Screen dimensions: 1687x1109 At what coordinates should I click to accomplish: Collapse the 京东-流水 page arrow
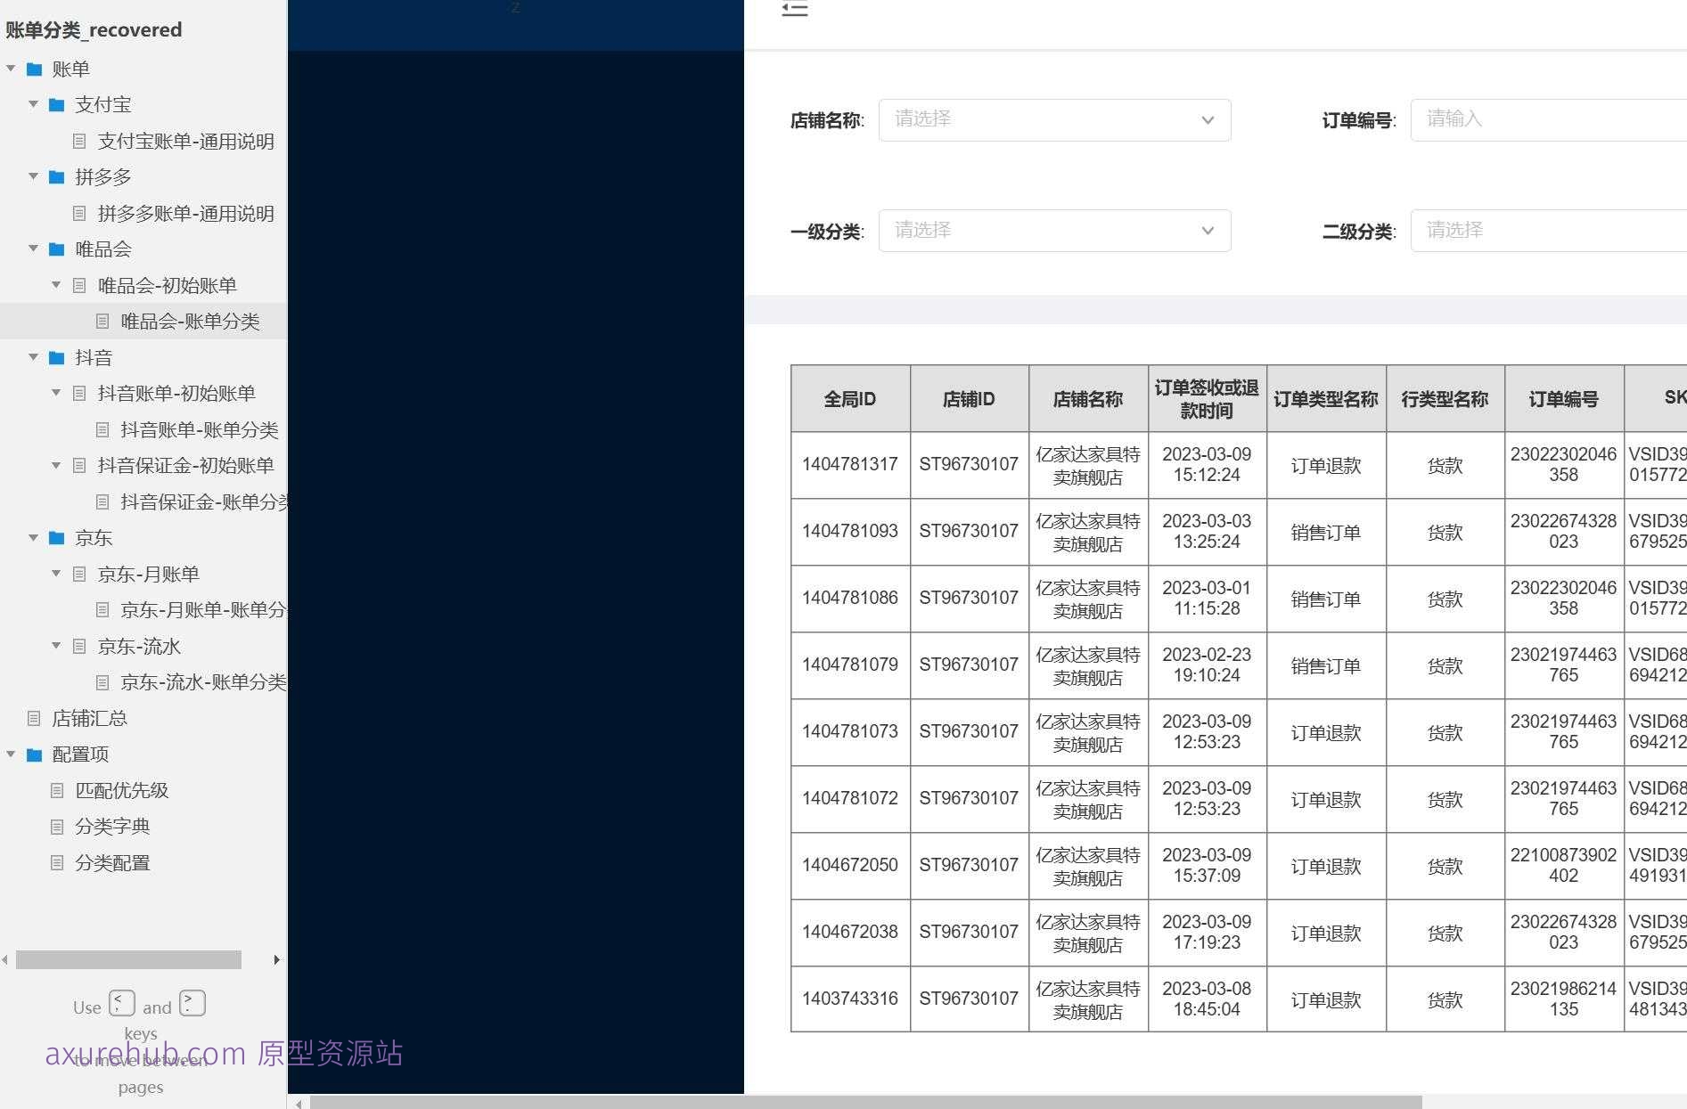coord(56,646)
